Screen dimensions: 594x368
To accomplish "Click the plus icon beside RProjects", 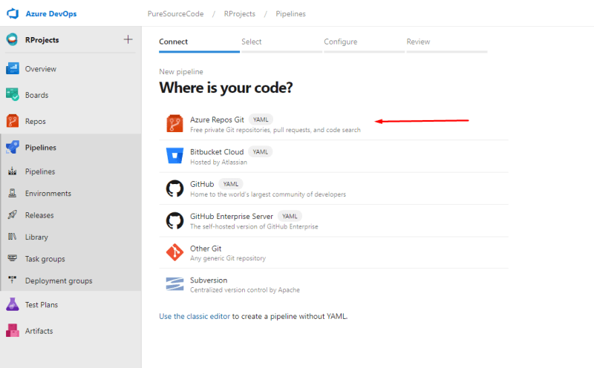I will [128, 39].
